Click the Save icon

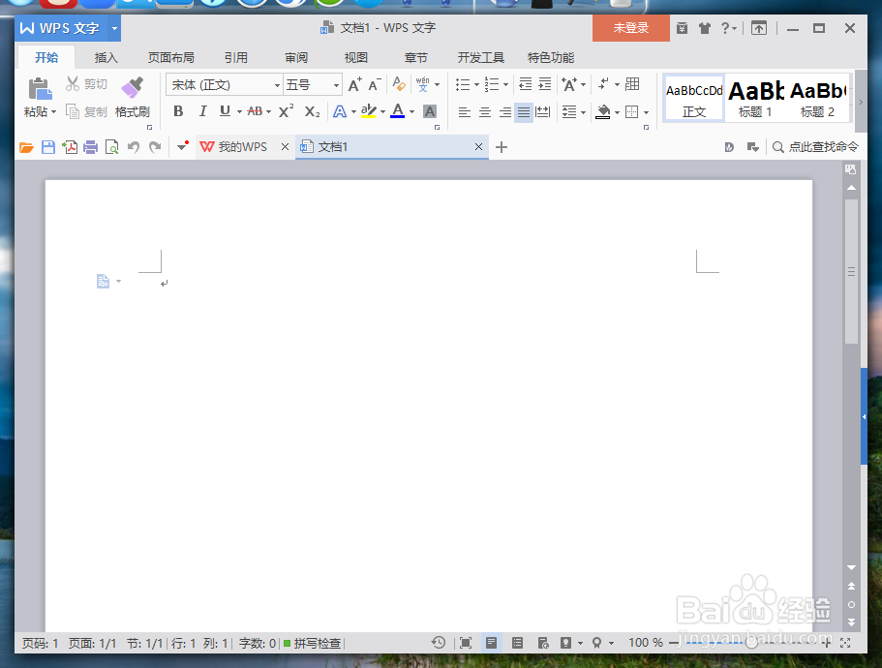coord(48,146)
